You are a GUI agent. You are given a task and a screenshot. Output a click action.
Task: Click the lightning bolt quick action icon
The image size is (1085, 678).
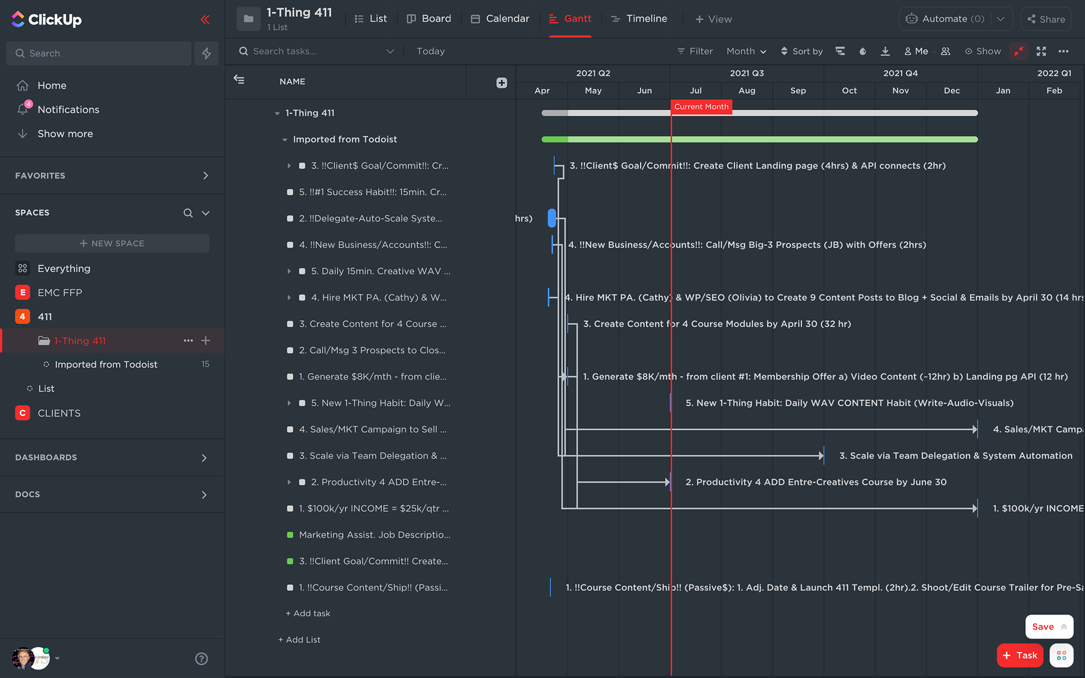(x=206, y=53)
